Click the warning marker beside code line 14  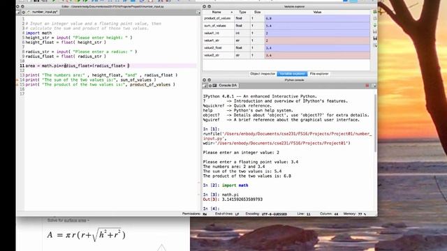tap(17, 80)
